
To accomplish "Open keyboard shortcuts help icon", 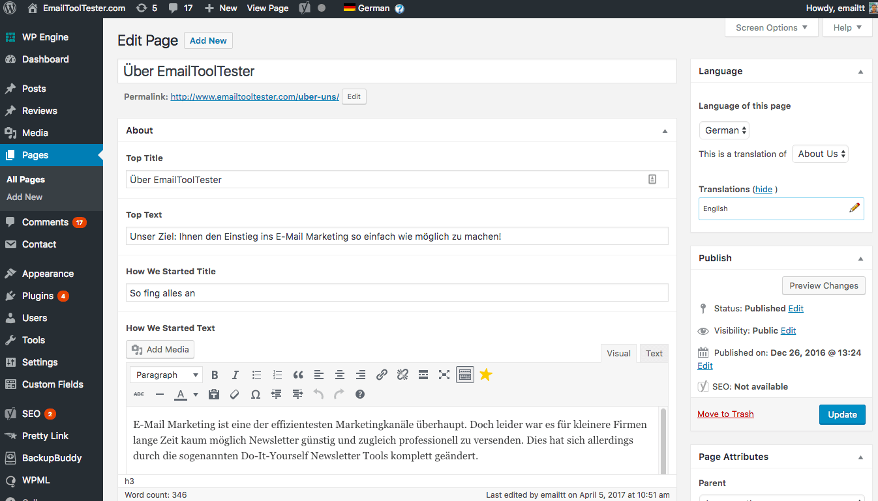I will pyautogui.click(x=360, y=394).
